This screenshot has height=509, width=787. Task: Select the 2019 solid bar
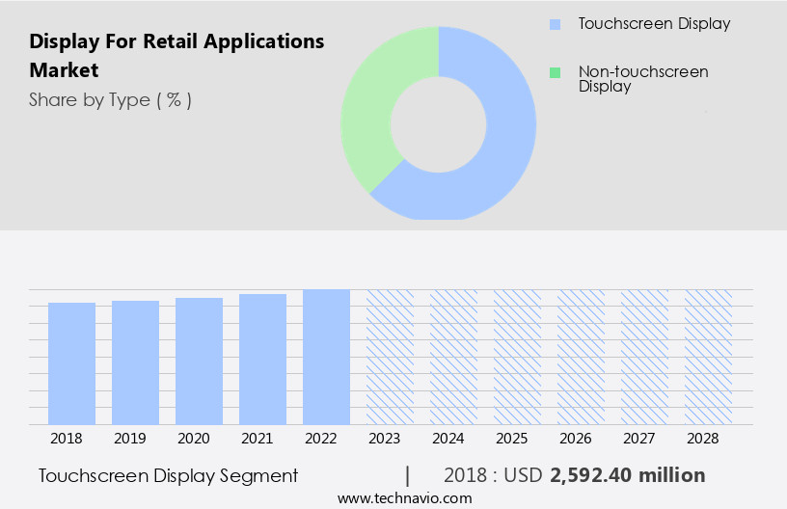coord(136,362)
